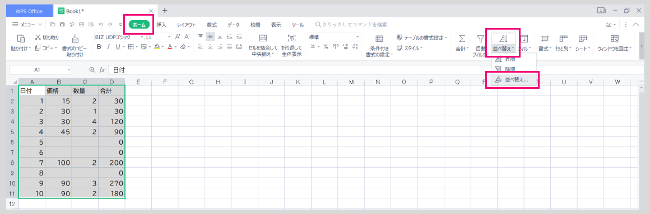Click the command search box
The image size is (650, 214).
[x=351, y=25]
